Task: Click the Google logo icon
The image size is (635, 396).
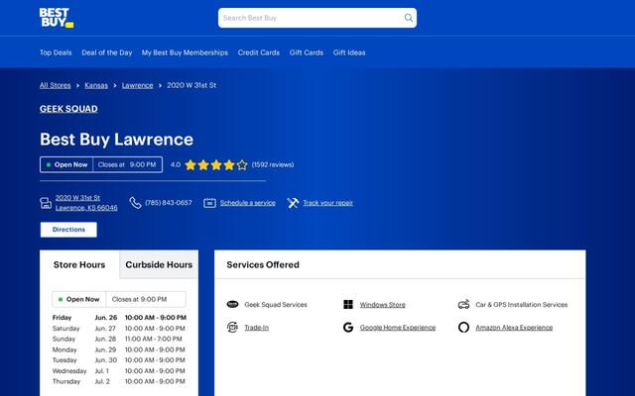Action: coord(348,328)
